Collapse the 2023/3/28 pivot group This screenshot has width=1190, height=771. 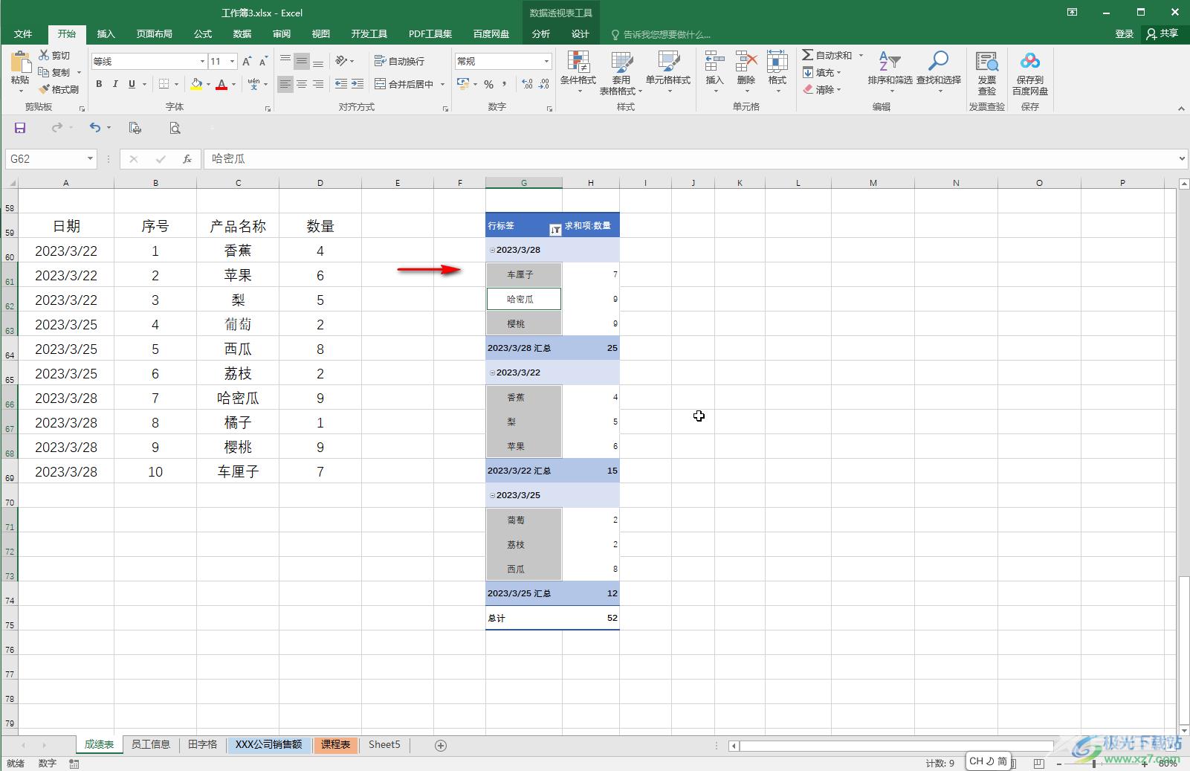[x=492, y=250]
